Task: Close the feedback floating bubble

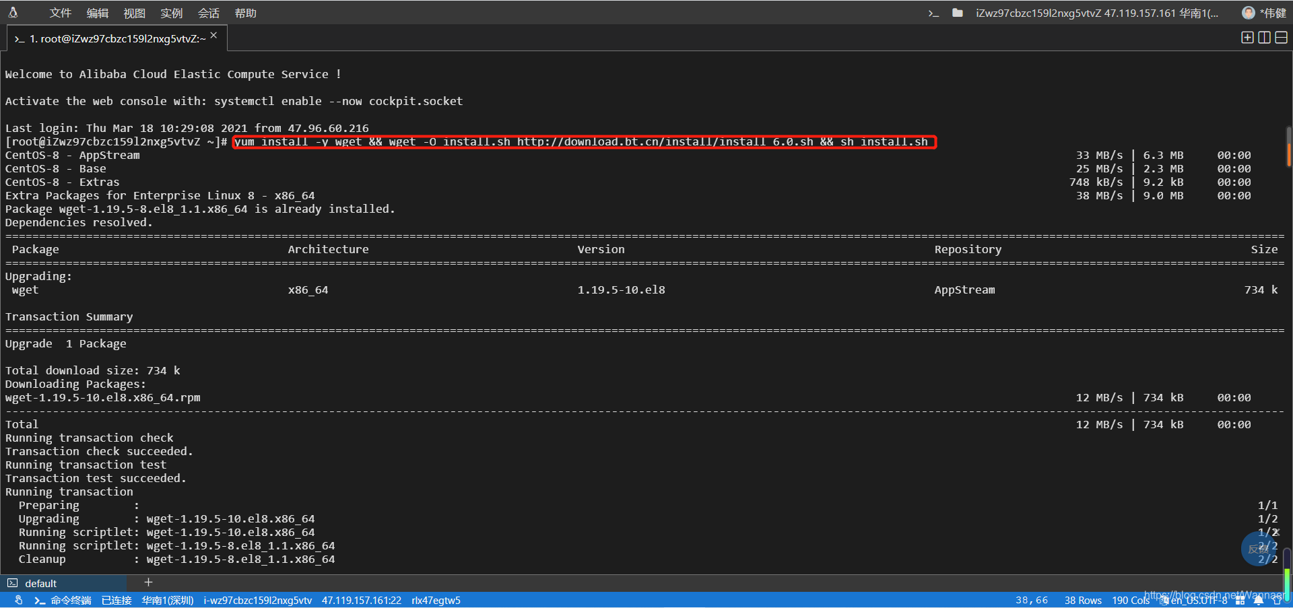Action: 1275,532
